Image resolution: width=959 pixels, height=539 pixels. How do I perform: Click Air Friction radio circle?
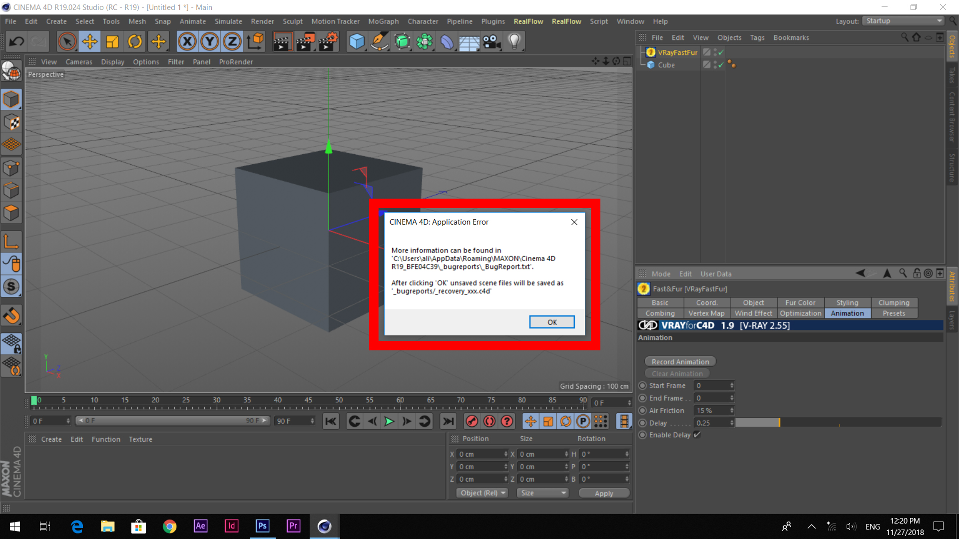[643, 410]
